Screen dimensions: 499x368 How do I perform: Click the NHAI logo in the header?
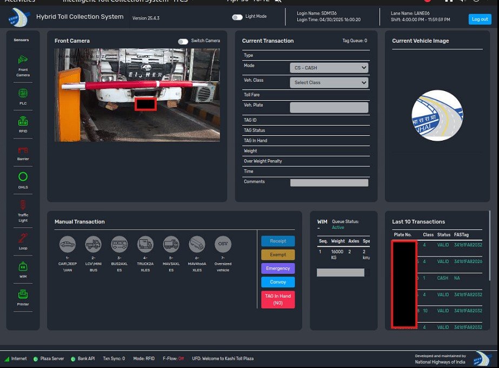(19, 17)
